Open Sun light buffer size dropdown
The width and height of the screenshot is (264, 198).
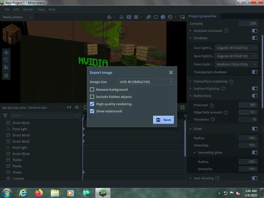236,48
